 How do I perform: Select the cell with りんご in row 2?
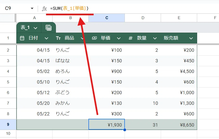70,50
